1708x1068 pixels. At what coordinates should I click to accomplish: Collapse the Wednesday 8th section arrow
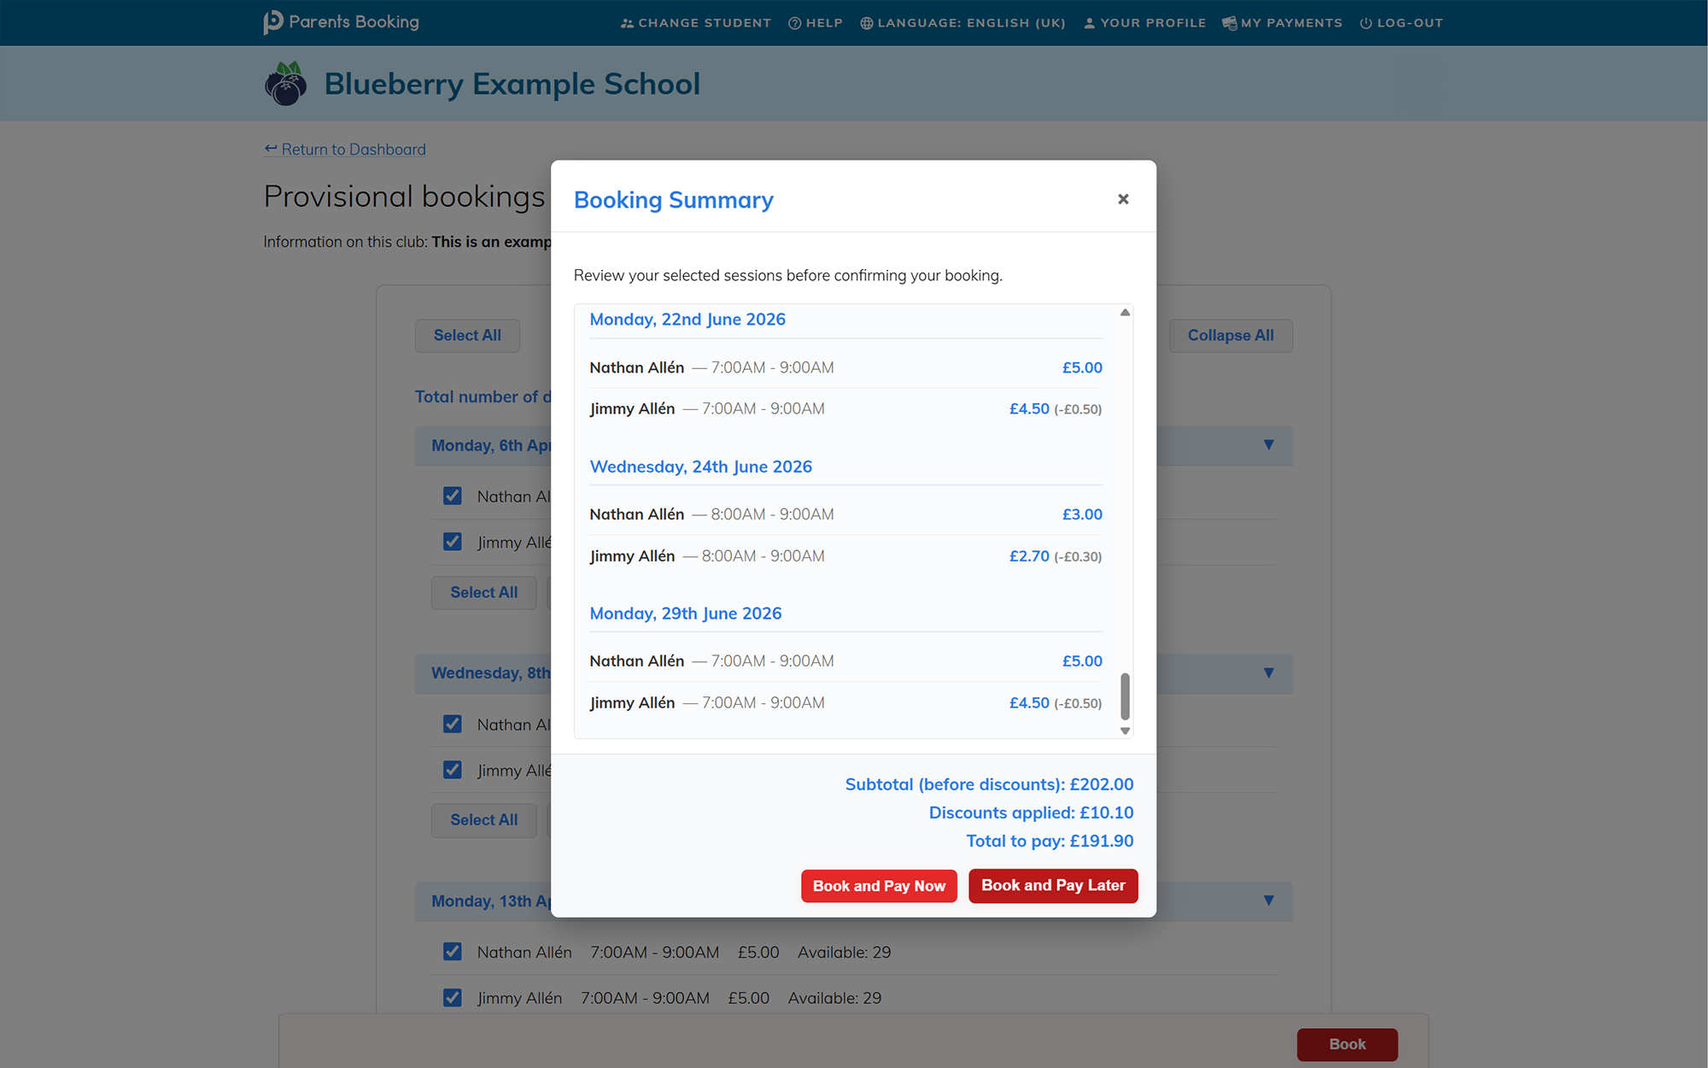click(1268, 673)
